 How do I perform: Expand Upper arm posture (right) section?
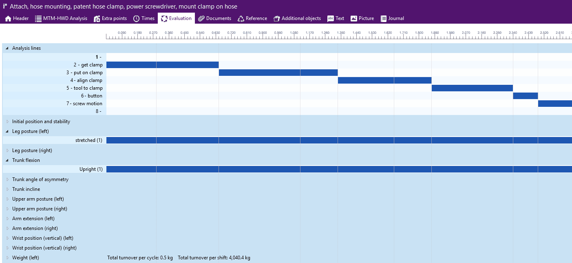tap(7, 209)
